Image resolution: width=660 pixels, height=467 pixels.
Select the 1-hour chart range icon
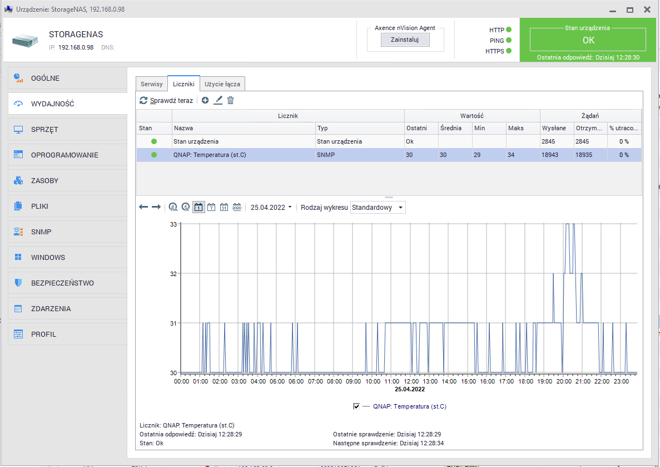coord(186,207)
